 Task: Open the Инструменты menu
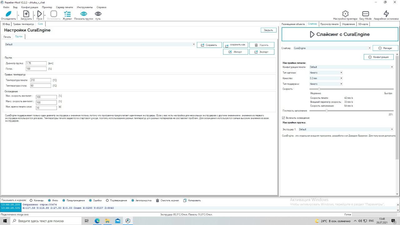click(x=85, y=7)
